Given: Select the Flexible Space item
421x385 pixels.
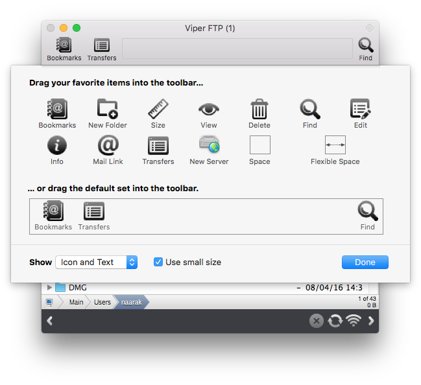Looking at the screenshot, I should pyautogui.click(x=335, y=150).
